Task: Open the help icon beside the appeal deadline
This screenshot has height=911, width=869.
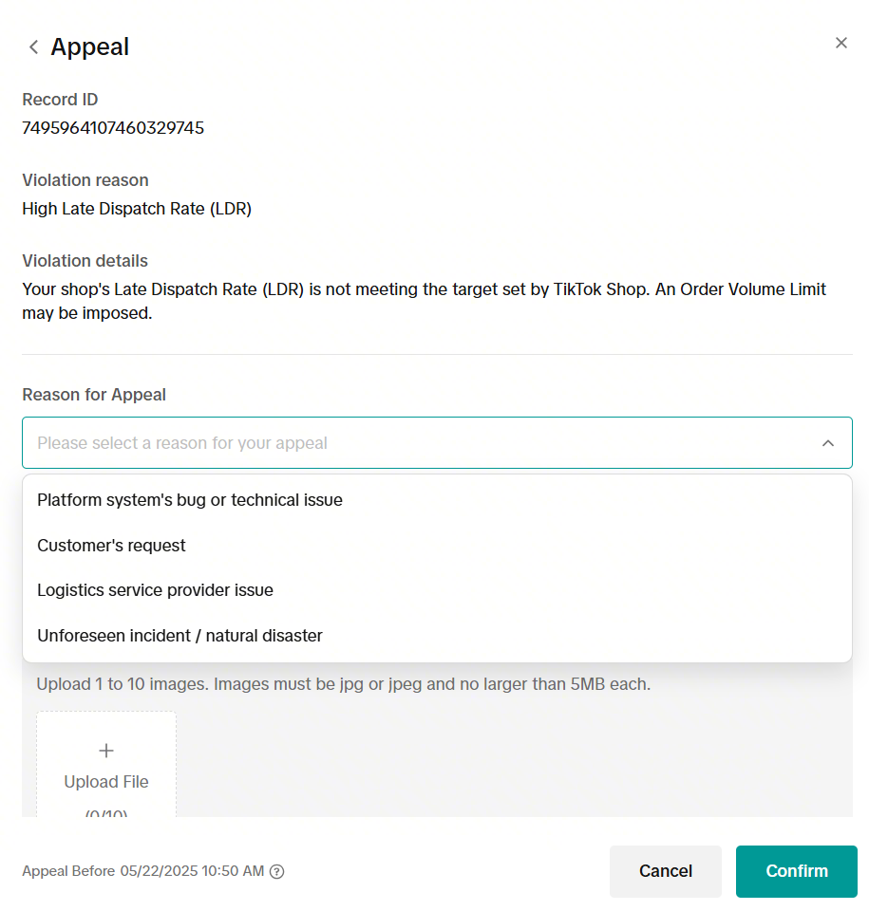Action: (277, 871)
